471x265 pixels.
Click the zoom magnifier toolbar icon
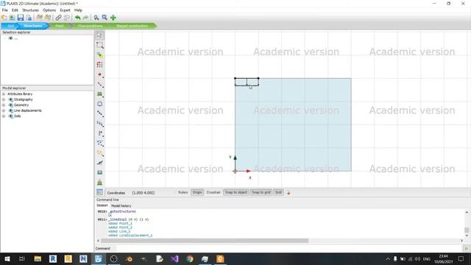pyautogui.click(x=96, y=18)
